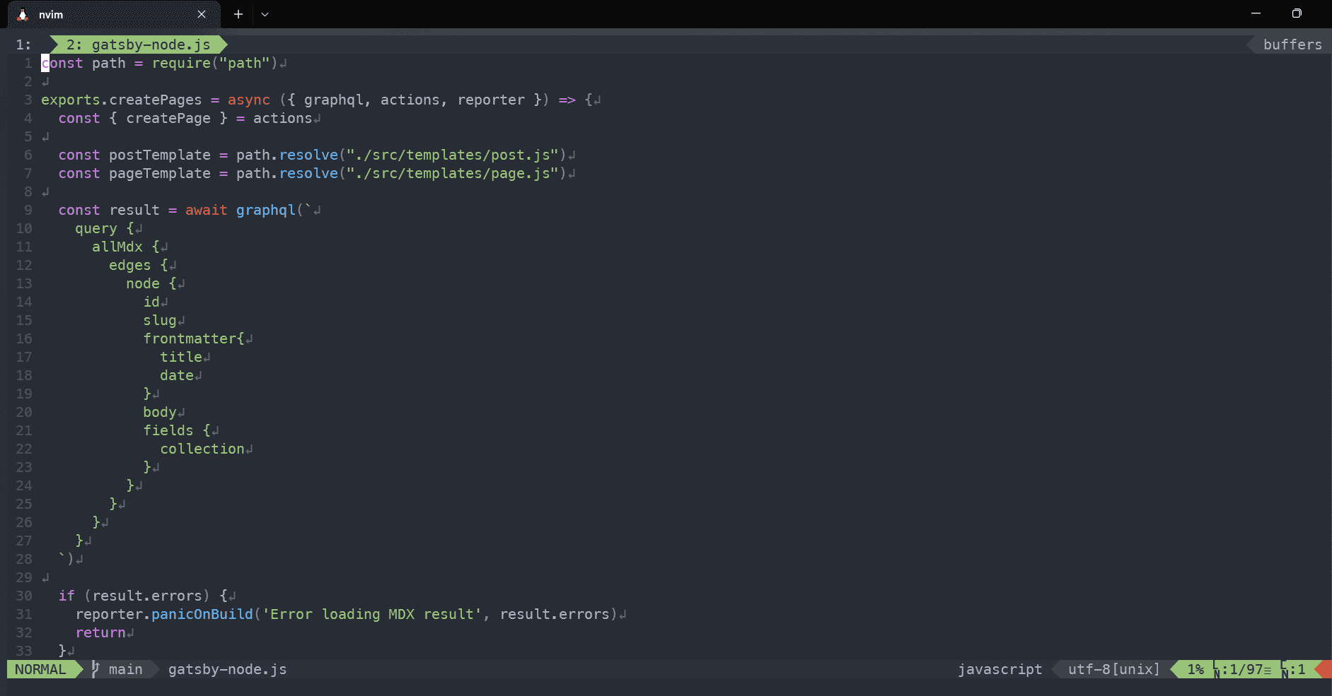The height and width of the screenshot is (696, 1332).
Task: Click the 1% file position indicator
Action: click(x=1195, y=669)
